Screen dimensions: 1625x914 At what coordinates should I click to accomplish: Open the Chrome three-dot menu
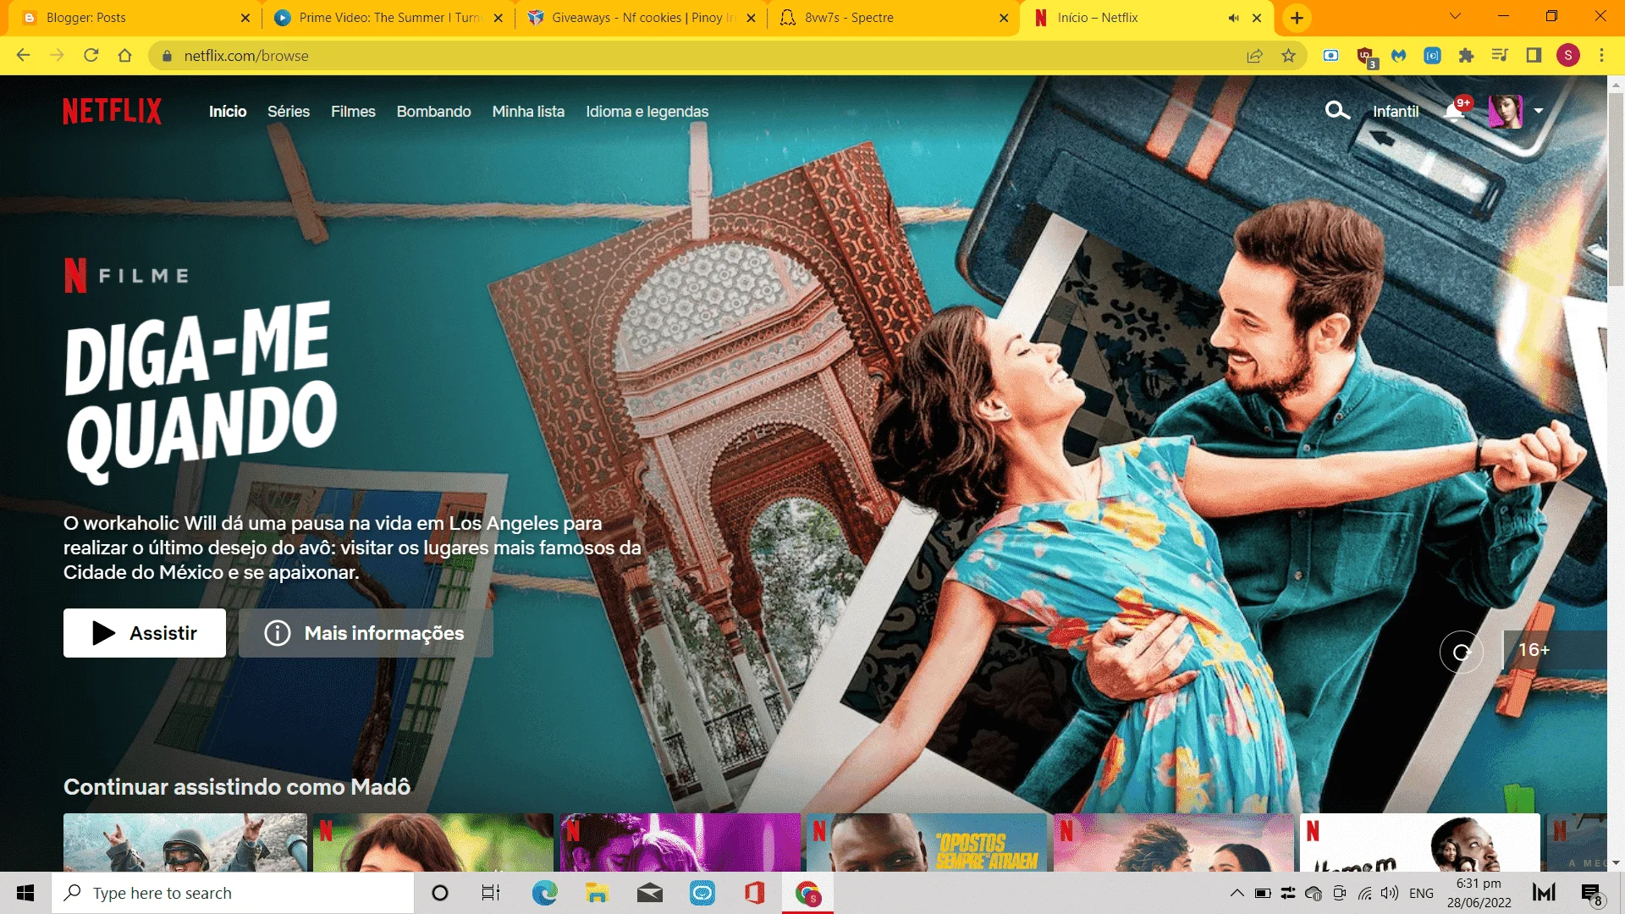(1601, 56)
